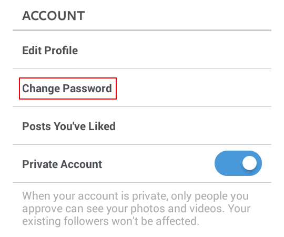Screen dimensions: 284x237
Task: Click the word Account in Private Account
Action: click(x=82, y=164)
